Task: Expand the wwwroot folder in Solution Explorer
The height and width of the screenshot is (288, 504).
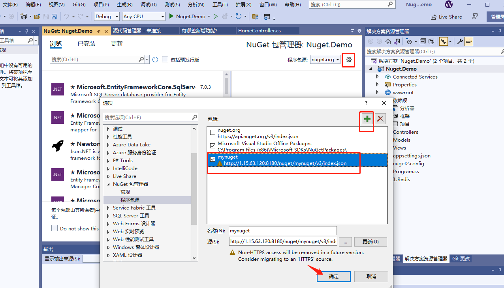Action: tap(377, 92)
